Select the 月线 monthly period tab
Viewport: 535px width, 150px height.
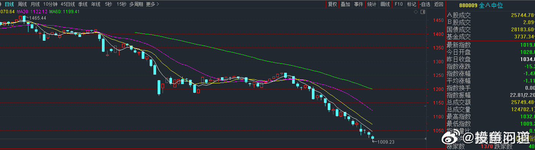pos(35,4)
